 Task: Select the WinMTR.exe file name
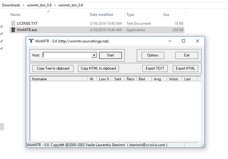click(27, 30)
